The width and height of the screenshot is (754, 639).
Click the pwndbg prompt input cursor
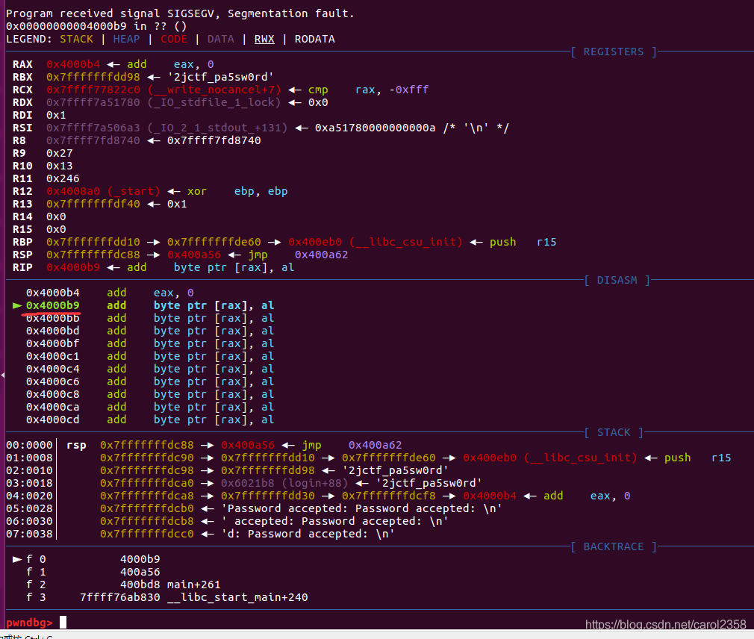63,621
